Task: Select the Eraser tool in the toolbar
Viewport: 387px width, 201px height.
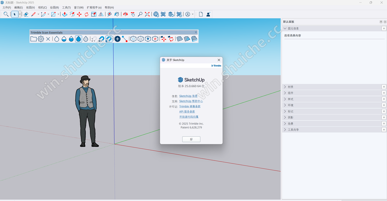Action: coord(26,14)
